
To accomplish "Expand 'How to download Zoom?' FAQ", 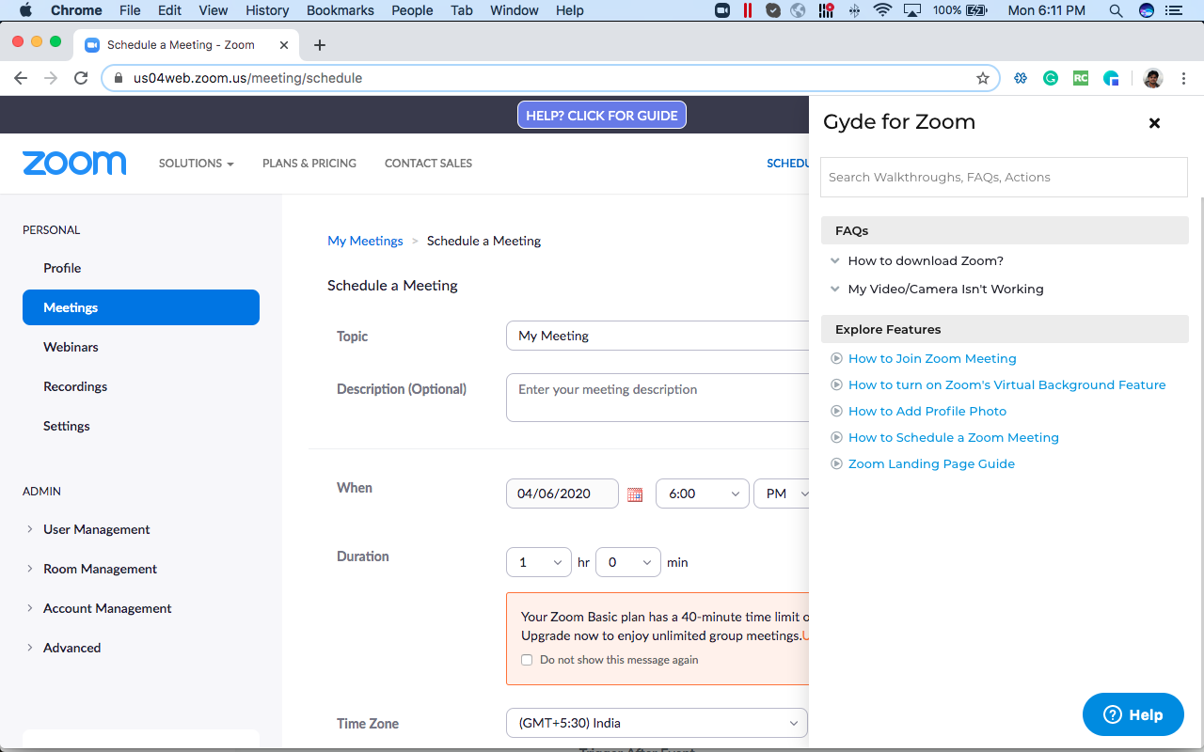I will click(926, 260).
